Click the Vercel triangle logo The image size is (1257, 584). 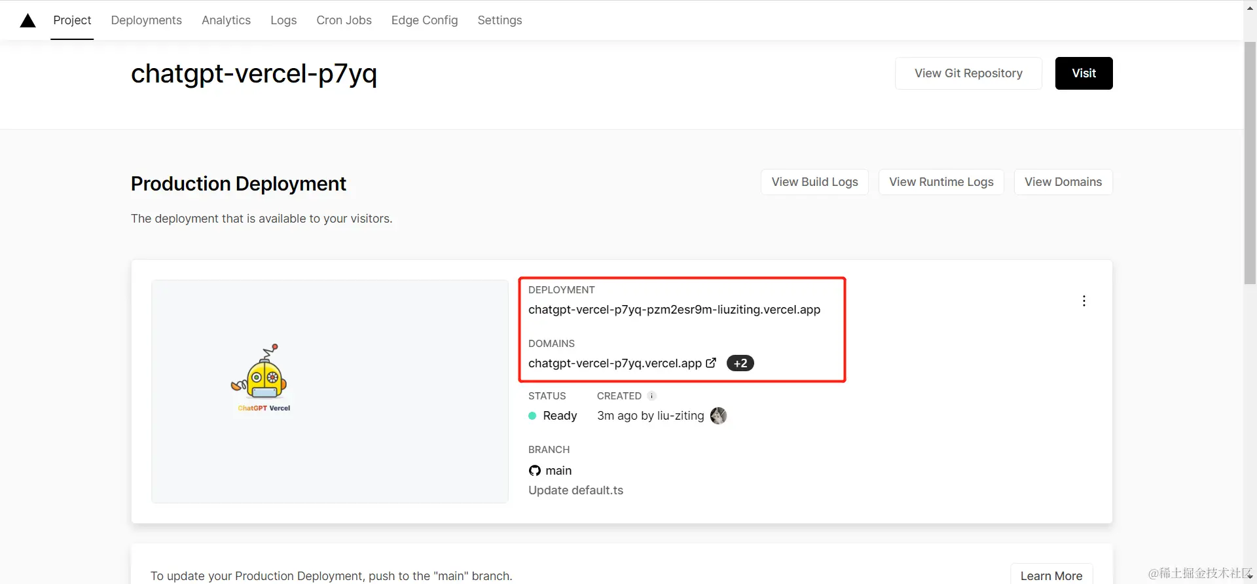27,20
